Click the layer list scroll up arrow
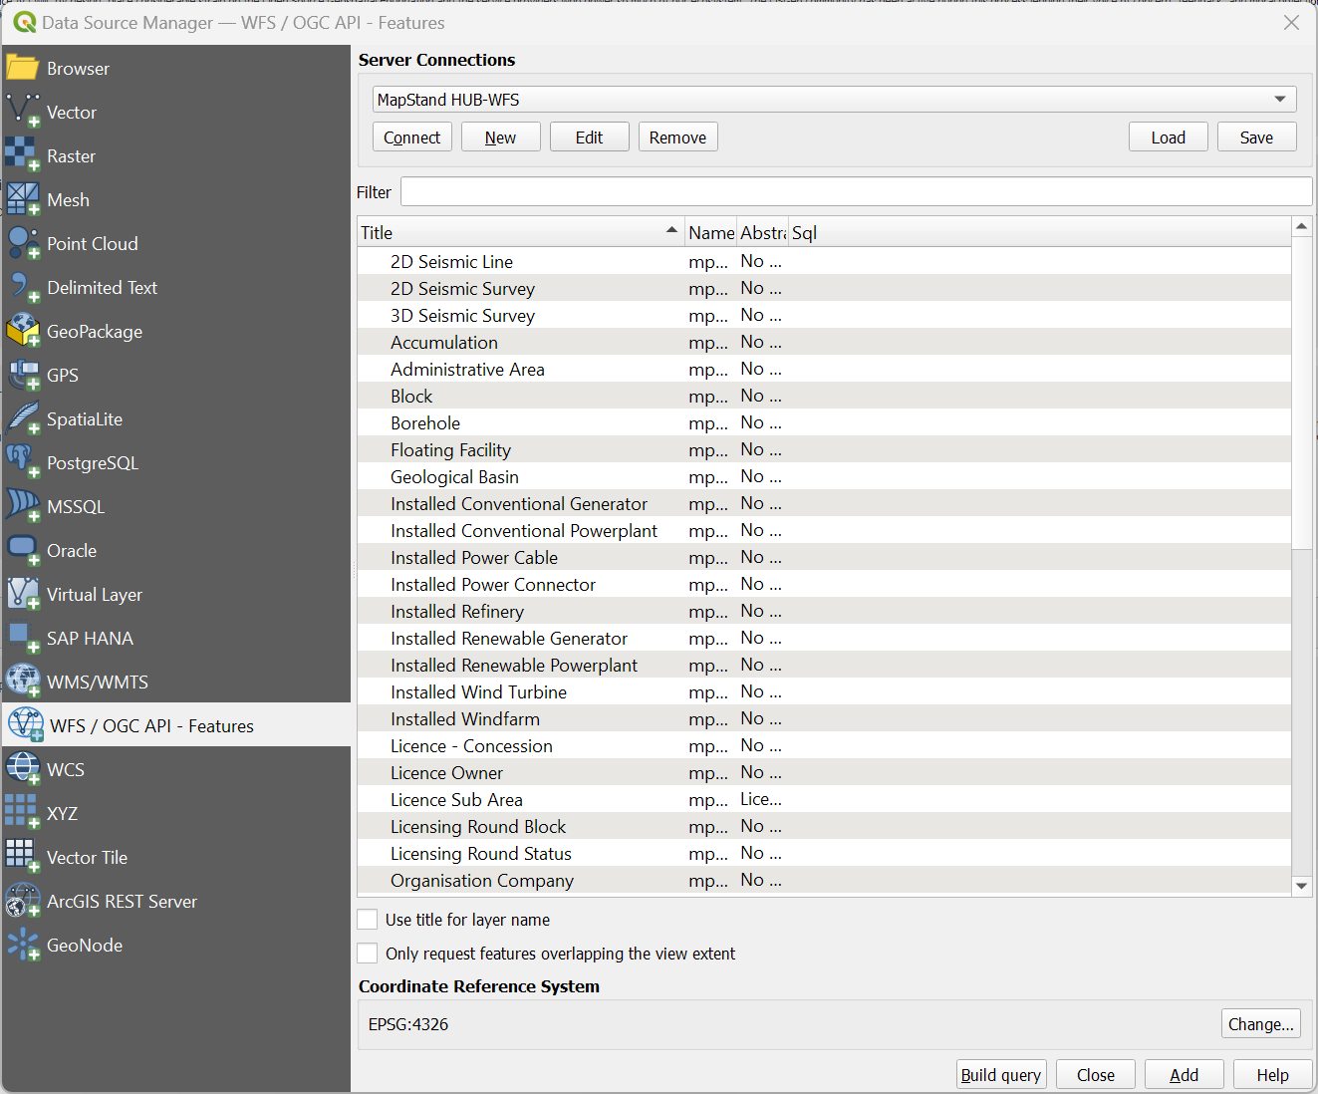The image size is (1318, 1094). pyautogui.click(x=1302, y=227)
